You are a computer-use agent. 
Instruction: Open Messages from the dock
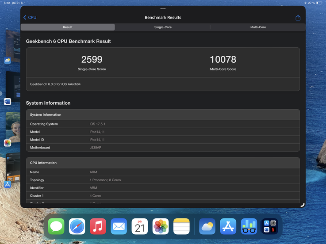pyautogui.click(x=56, y=226)
